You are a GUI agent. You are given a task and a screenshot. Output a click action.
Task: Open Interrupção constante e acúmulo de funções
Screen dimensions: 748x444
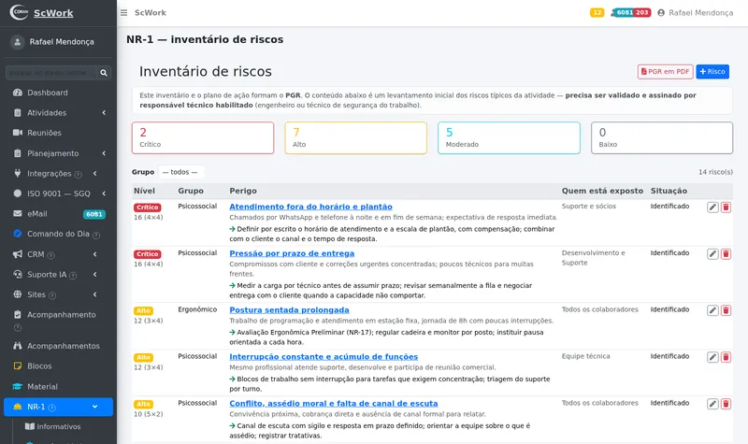tap(324, 357)
